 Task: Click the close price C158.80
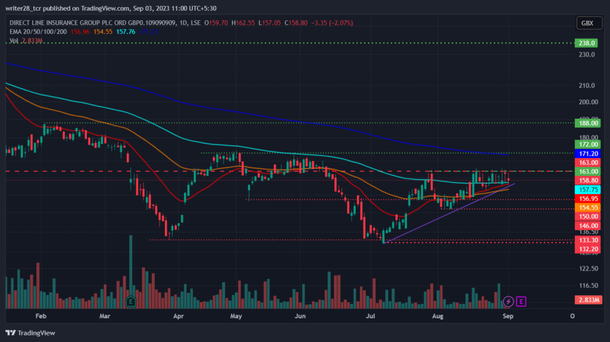point(295,23)
